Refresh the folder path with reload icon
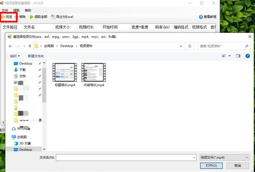 [x=190, y=46]
